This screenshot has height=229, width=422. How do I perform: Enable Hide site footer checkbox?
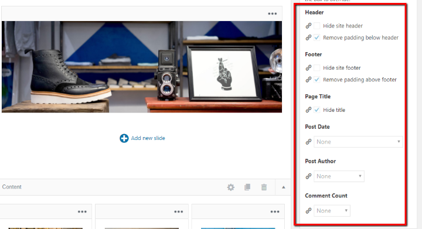click(x=317, y=68)
